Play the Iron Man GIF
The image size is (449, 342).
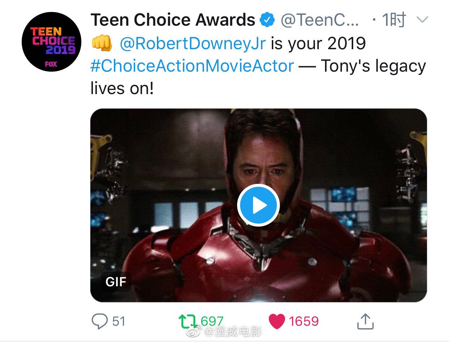click(258, 205)
